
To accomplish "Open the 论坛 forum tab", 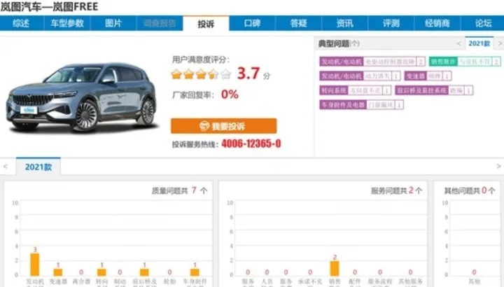I will pyautogui.click(x=483, y=23).
